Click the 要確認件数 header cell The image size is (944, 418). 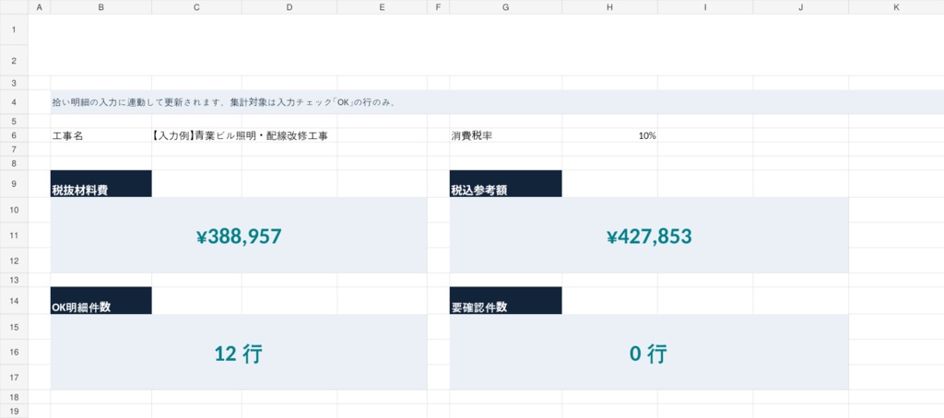coord(506,301)
